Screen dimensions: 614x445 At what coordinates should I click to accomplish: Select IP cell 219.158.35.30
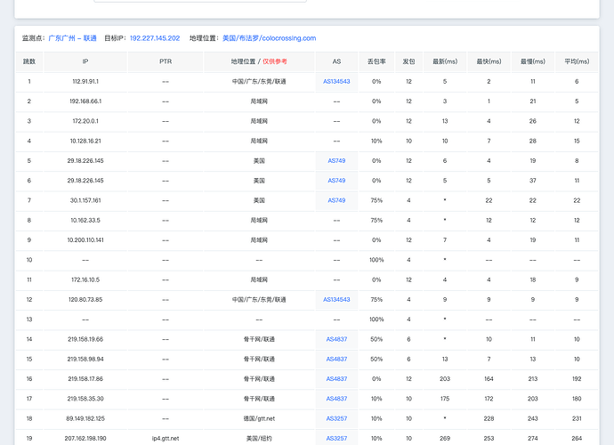pos(85,399)
